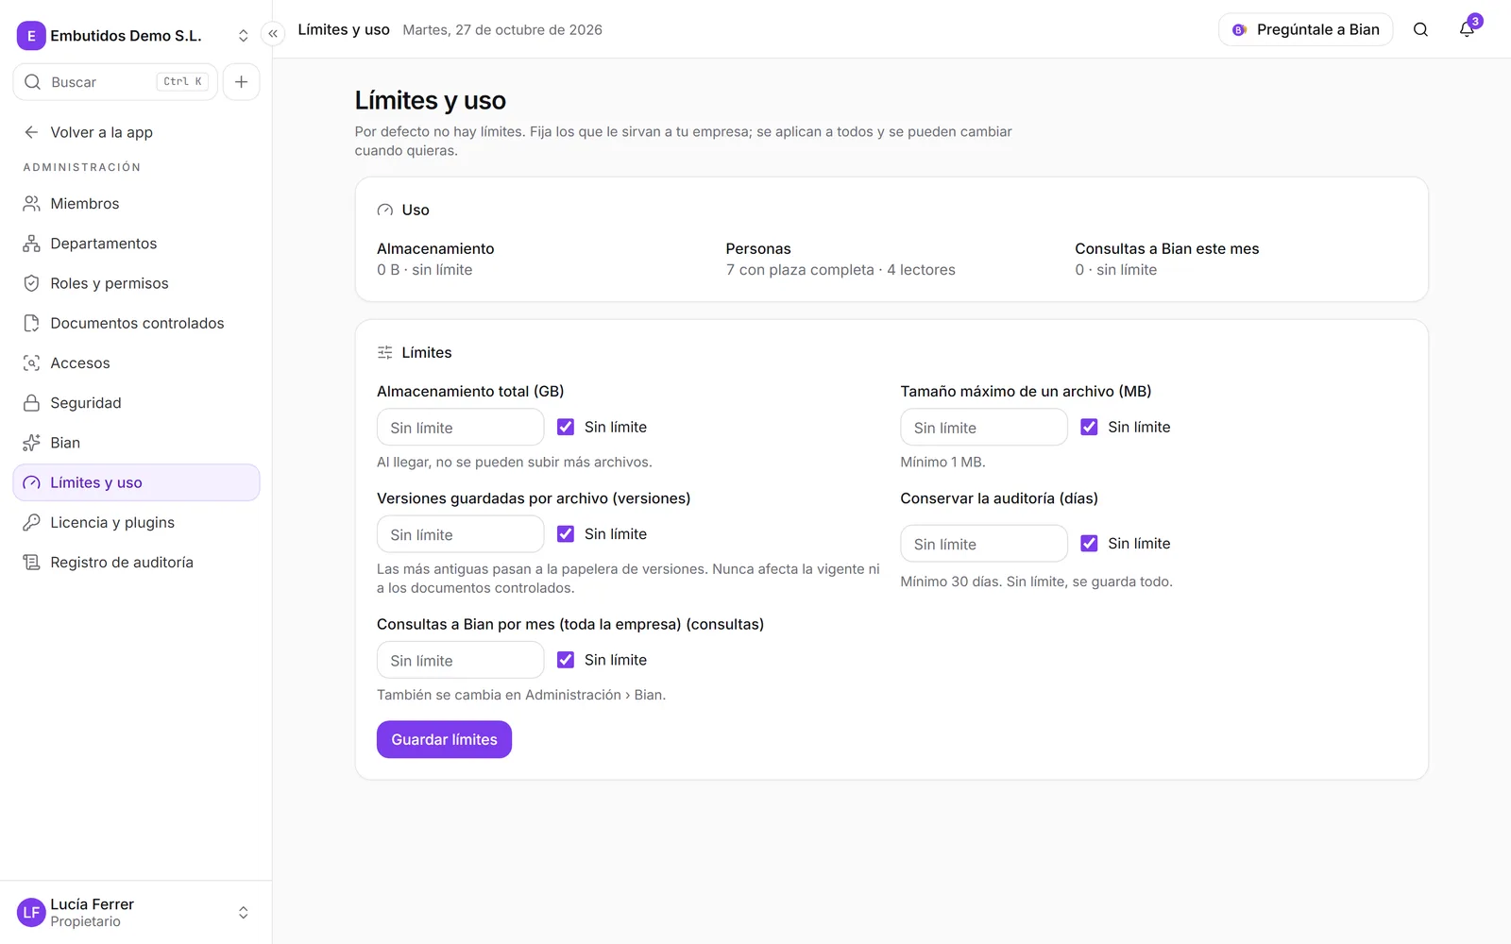The image size is (1511, 944).
Task: Click the '7 con plaza completa · 4 lectores' text
Action: 840,270
